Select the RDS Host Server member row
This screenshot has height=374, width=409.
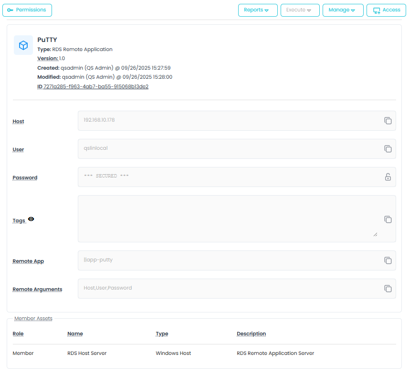click(87, 353)
